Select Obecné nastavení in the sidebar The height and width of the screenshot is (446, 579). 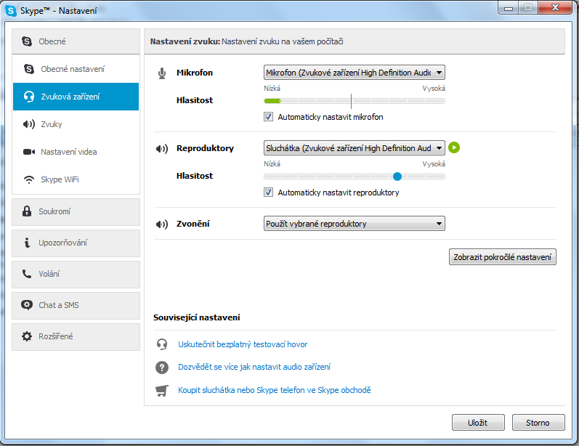click(76, 69)
